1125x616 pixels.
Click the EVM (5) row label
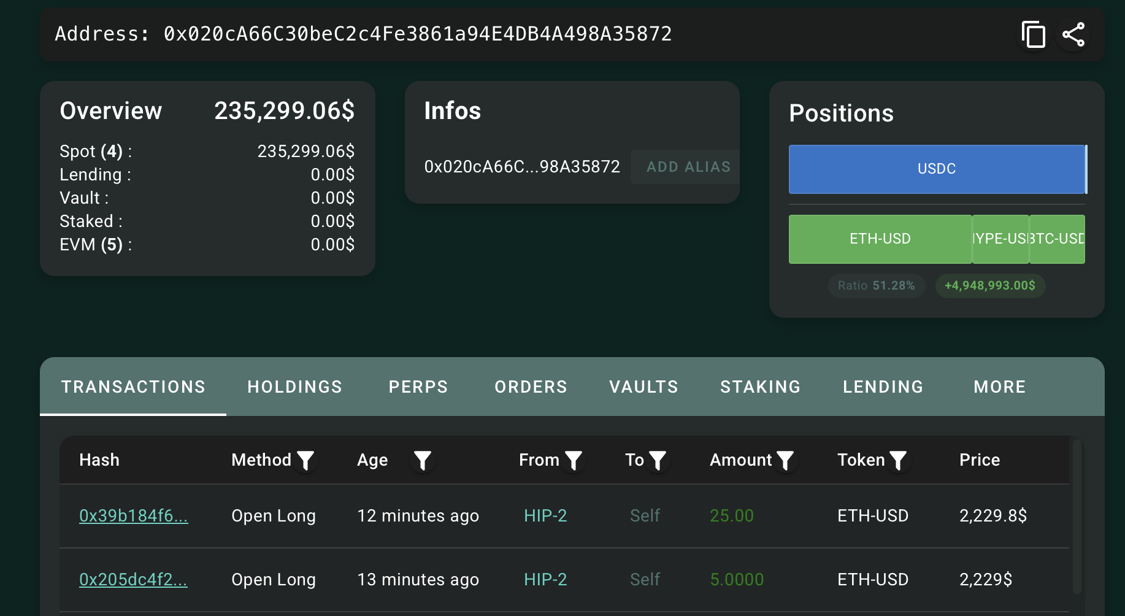pyautogui.click(x=96, y=245)
